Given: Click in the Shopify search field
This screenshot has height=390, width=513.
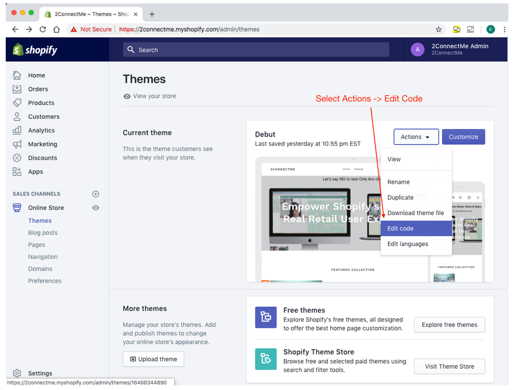Looking at the screenshot, I should [256, 49].
